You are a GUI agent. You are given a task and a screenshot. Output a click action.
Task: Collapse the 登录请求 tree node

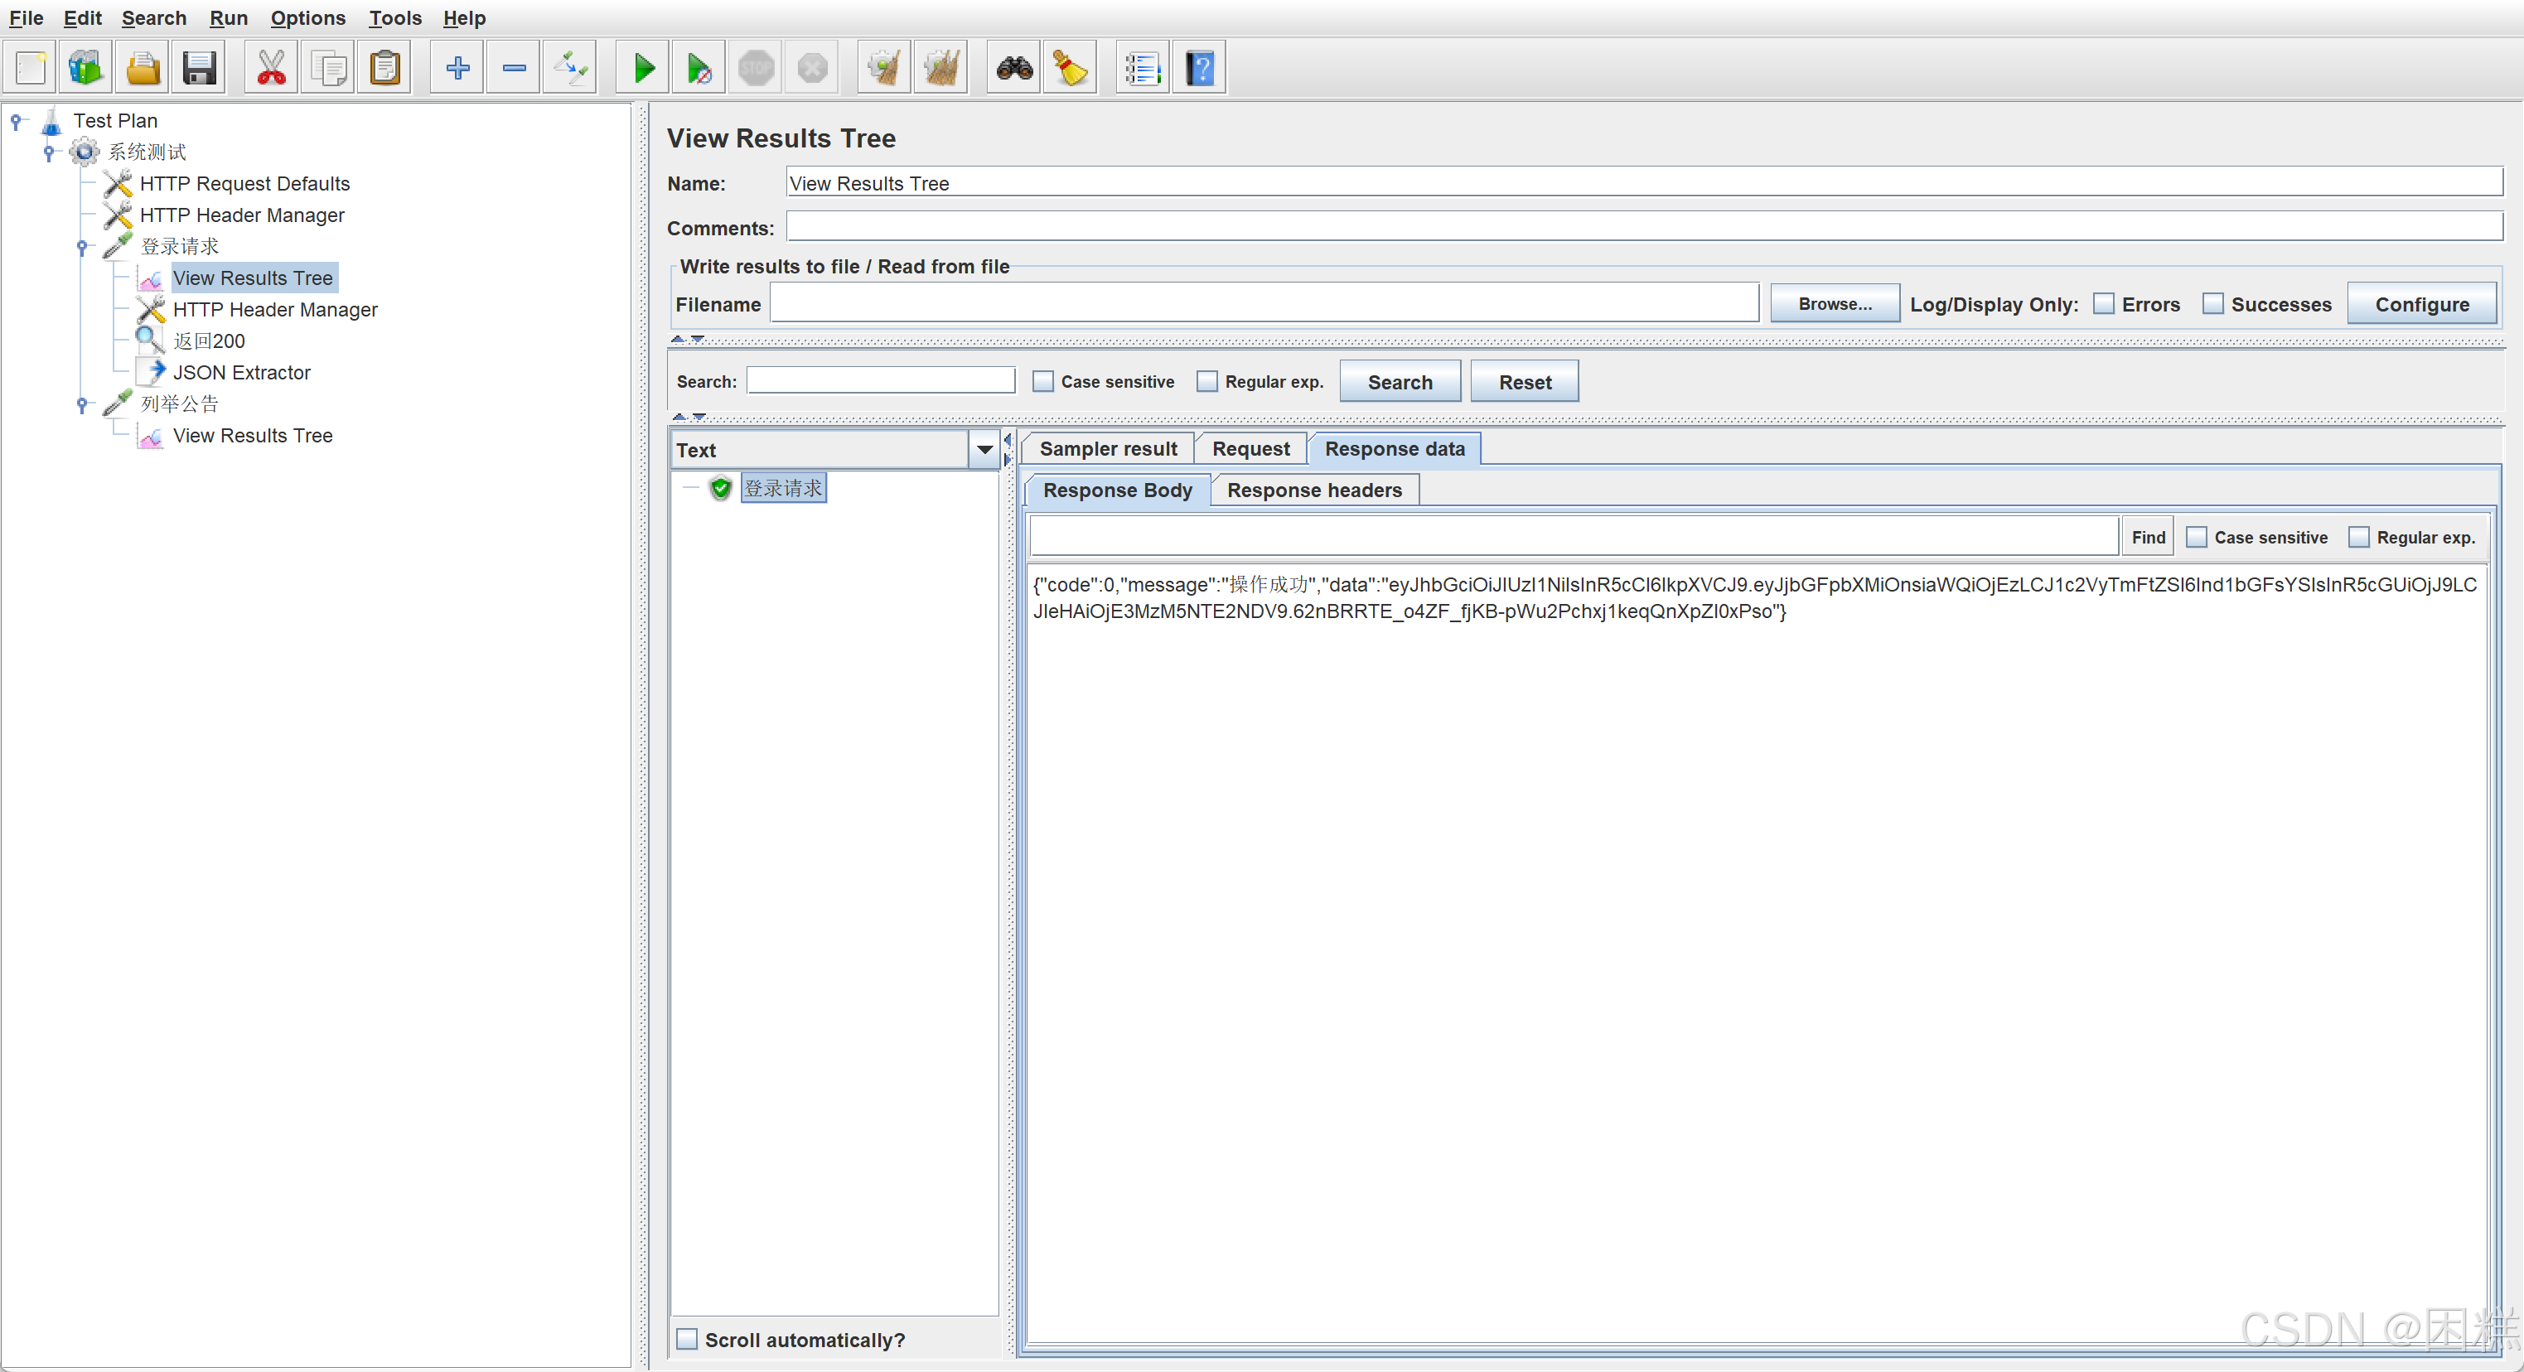(82, 247)
